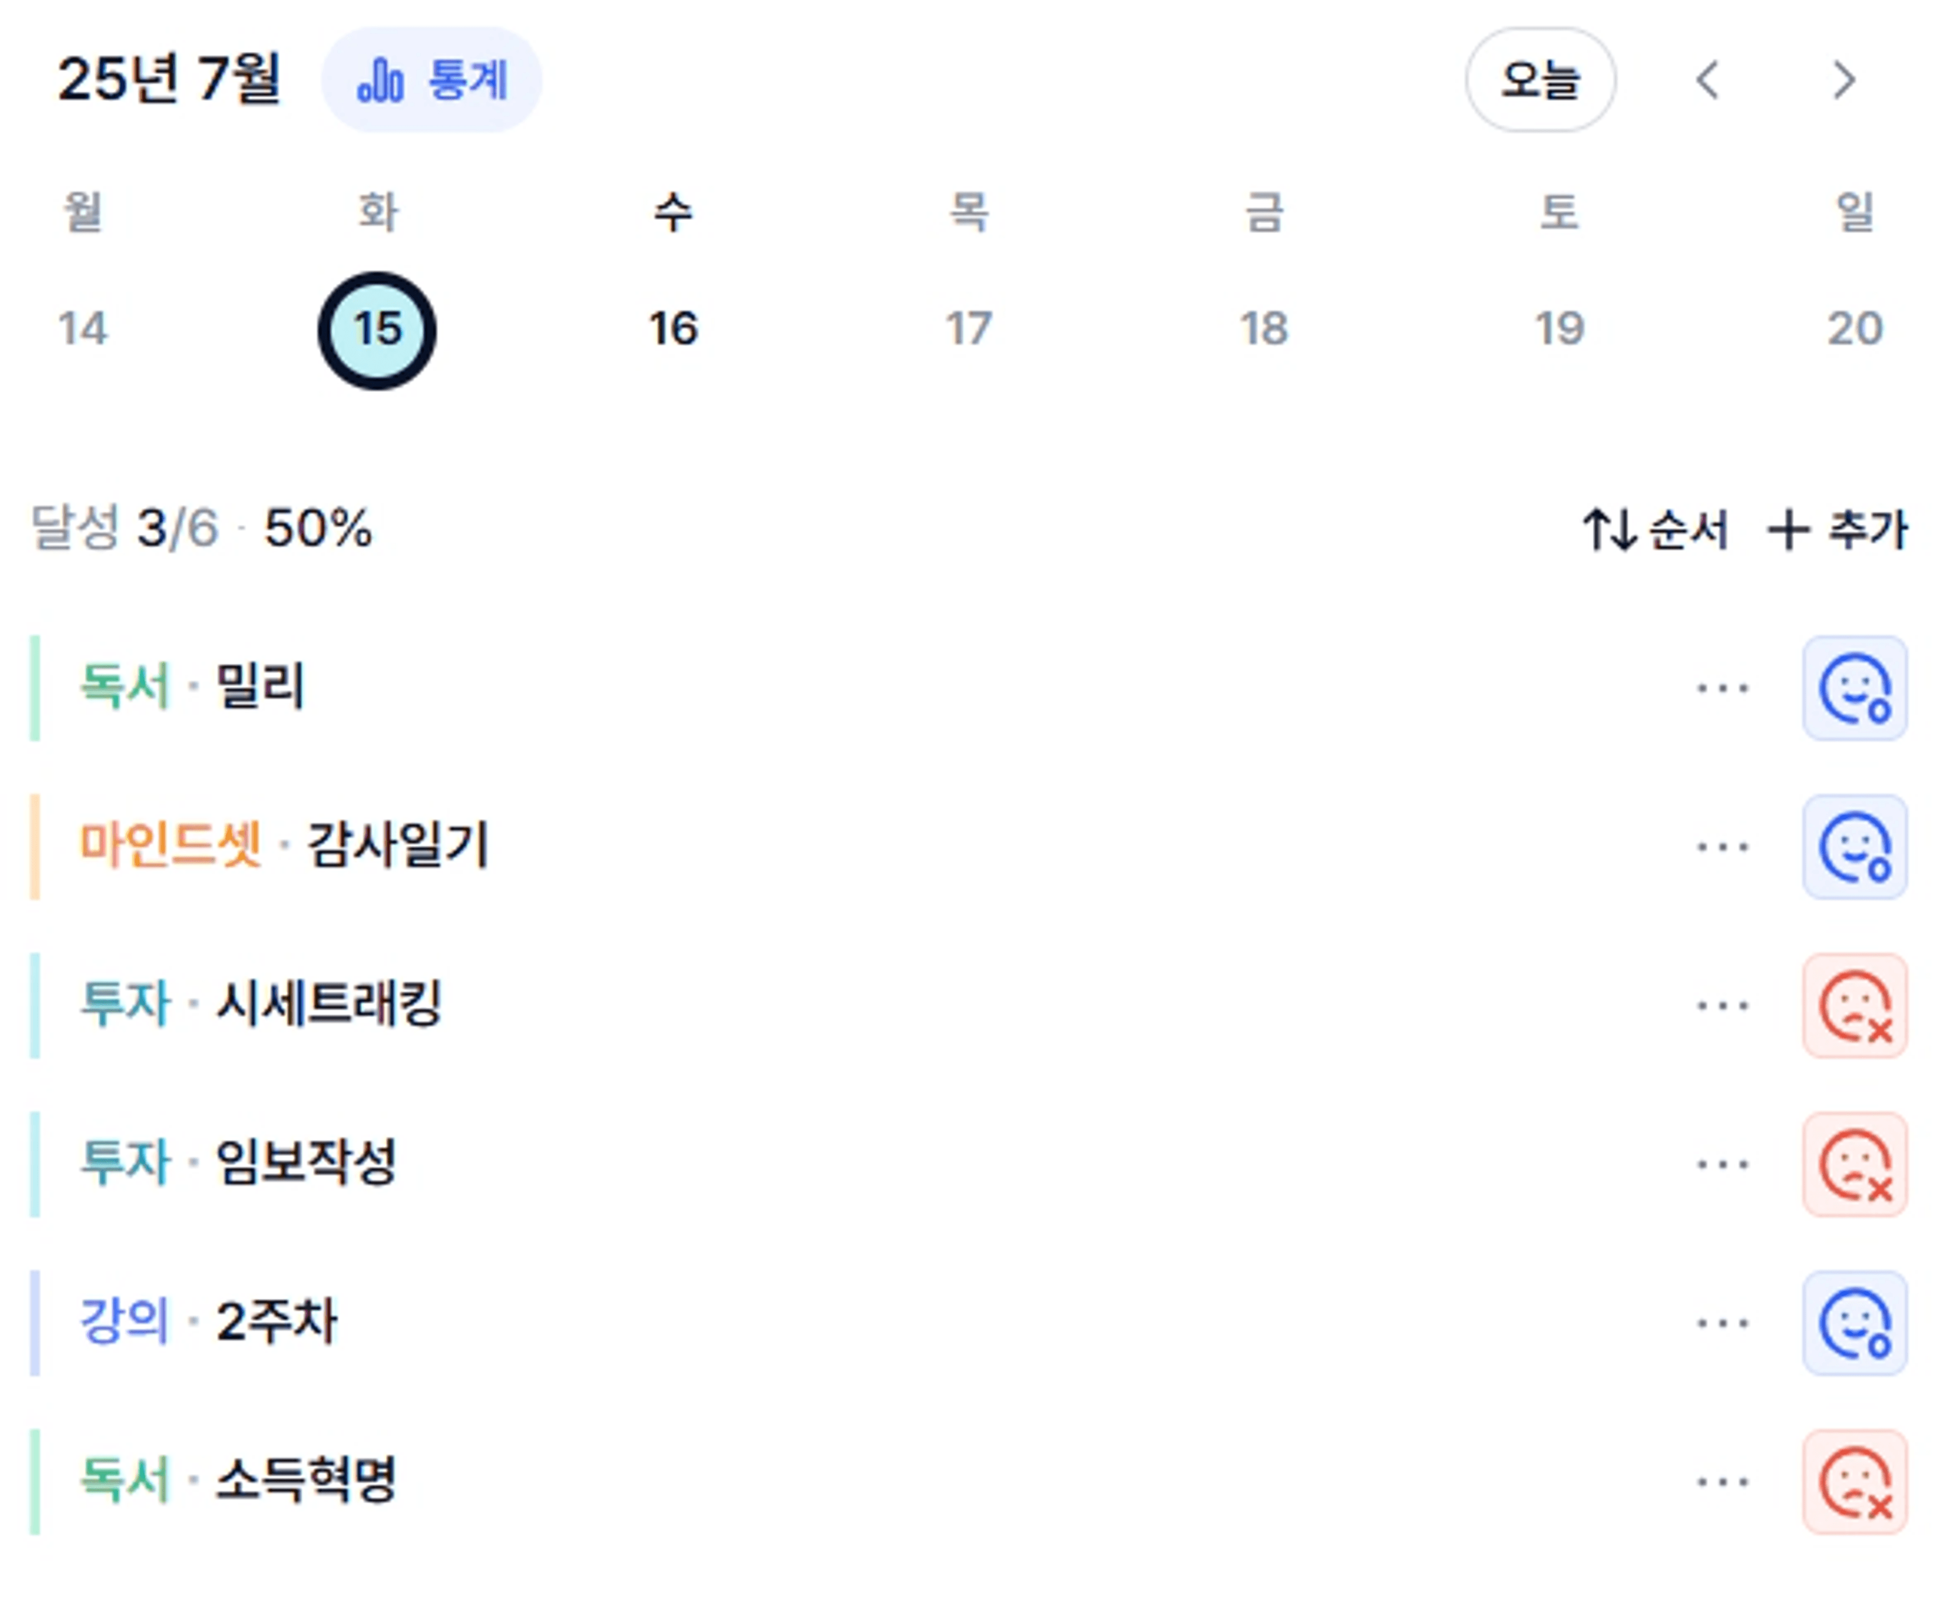The height and width of the screenshot is (1611, 1951).
Task: Toggle the sad face status for 임보작성
Action: coord(1854,1164)
